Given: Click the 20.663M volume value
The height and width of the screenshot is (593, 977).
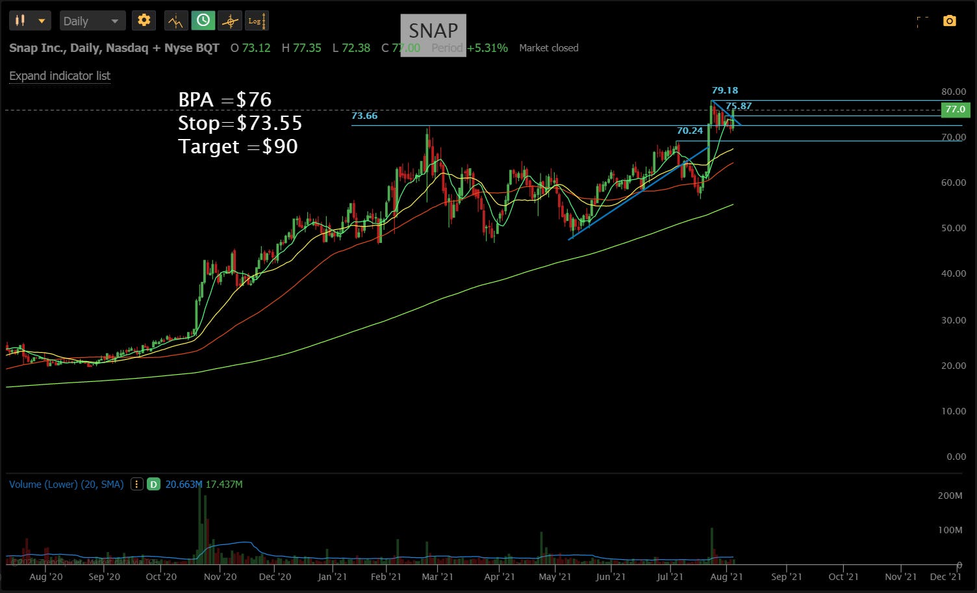Looking at the screenshot, I should [184, 484].
